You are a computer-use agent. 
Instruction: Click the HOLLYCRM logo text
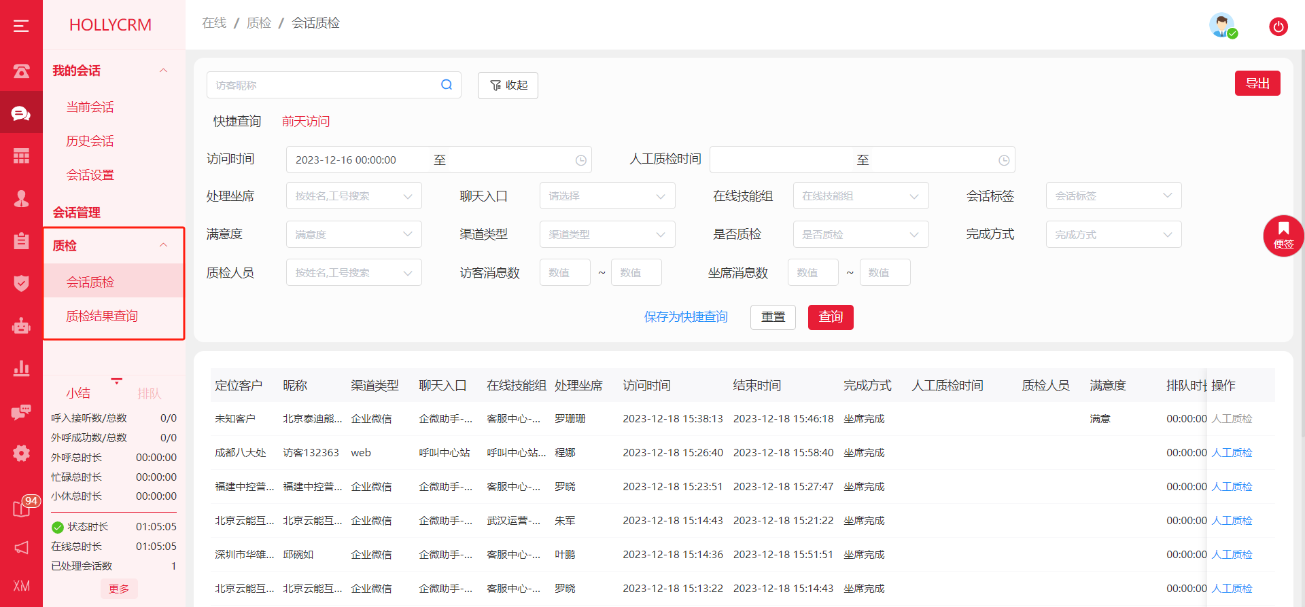110,25
